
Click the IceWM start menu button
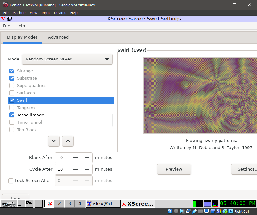click(9, 204)
